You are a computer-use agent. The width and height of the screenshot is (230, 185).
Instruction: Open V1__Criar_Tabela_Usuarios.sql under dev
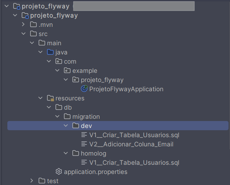pos(134,135)
